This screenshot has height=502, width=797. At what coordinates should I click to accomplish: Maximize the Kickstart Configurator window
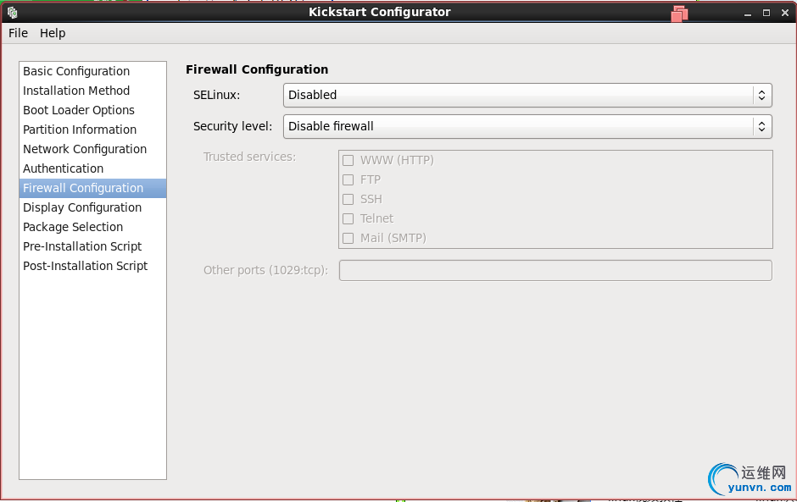pos(766,13)
